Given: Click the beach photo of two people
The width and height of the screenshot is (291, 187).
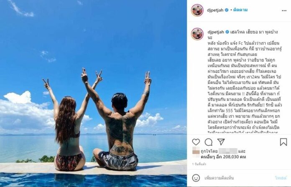Looking at the screenshot, I should 93,93.
